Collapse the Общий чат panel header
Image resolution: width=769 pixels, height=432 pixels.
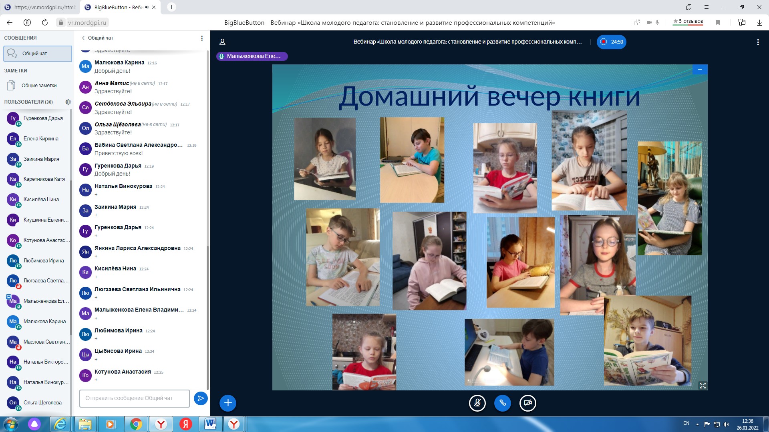(97, 38)
